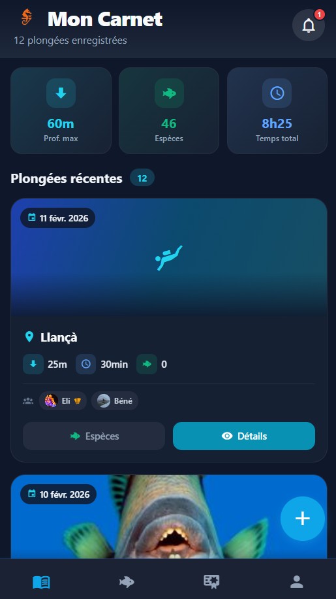Open the fish species tab in bottom navigation
The height and width of the screenshot is (599, 336).
click(x=127, y=582)
